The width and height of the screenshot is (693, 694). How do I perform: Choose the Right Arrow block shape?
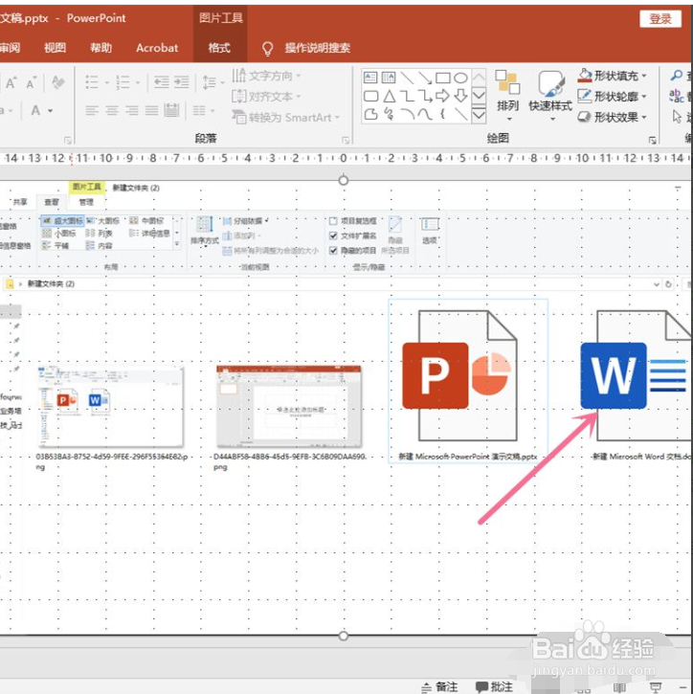[442, 96]
